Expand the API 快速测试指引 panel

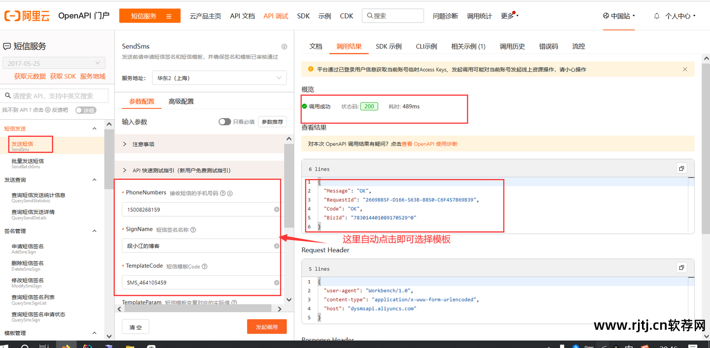[199, 170]
